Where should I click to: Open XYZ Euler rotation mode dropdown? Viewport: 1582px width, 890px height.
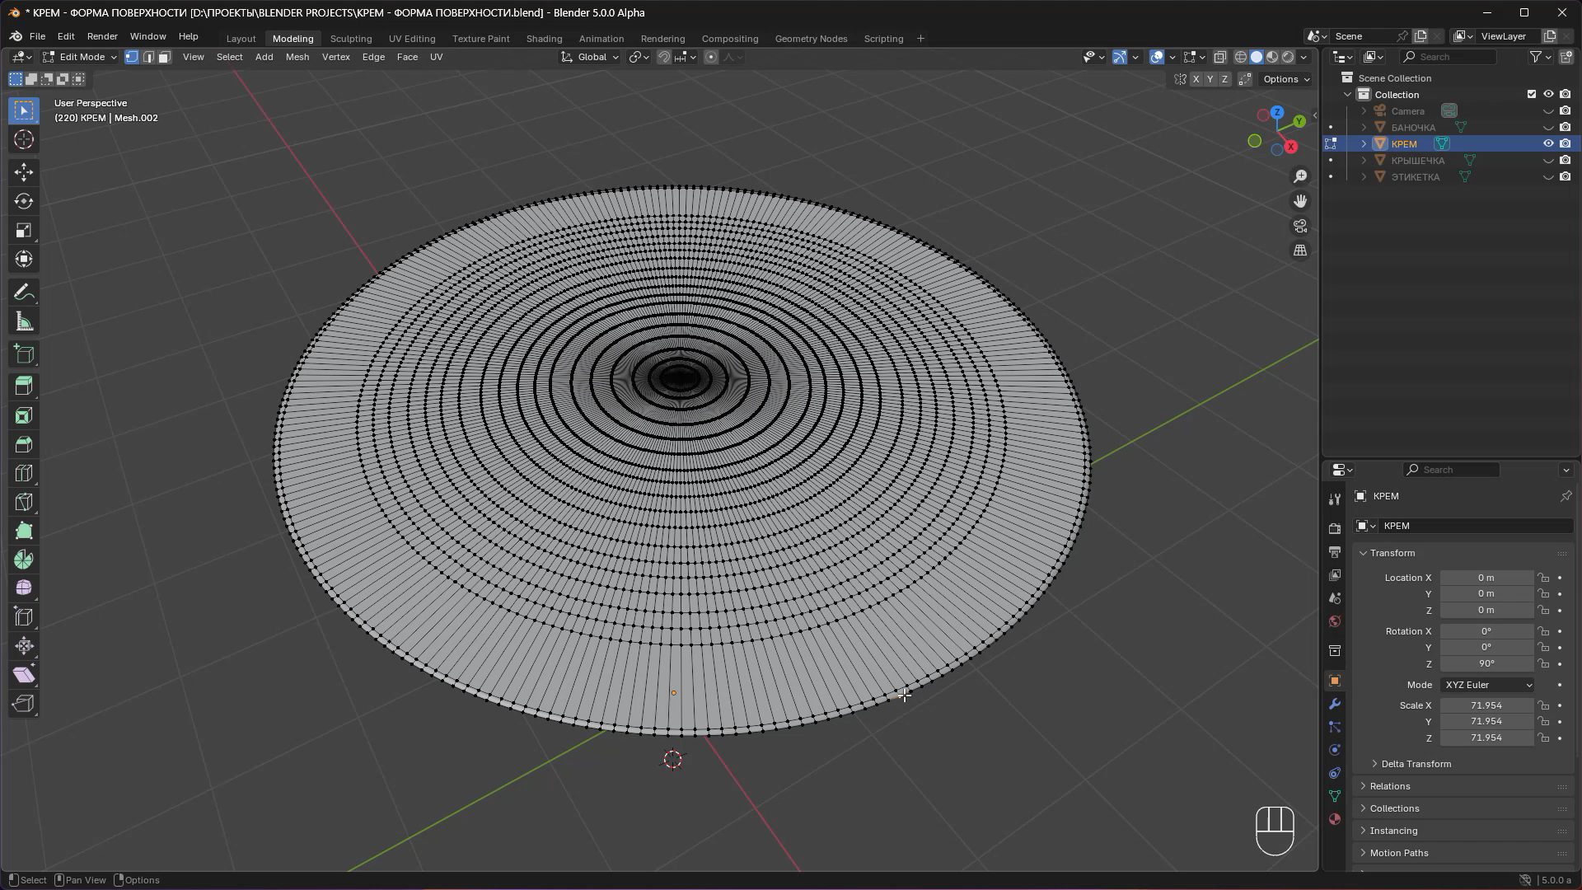tap(1487, 685)
